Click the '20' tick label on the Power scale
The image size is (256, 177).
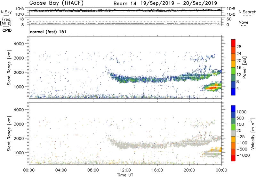239,61
